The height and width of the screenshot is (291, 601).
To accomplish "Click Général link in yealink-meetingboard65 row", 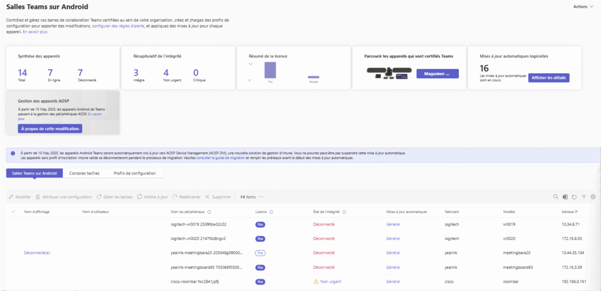I will (x=393, y=268).
